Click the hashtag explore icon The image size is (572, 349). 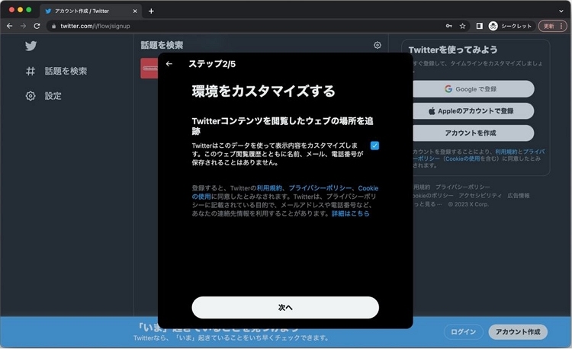pos(31,71)
